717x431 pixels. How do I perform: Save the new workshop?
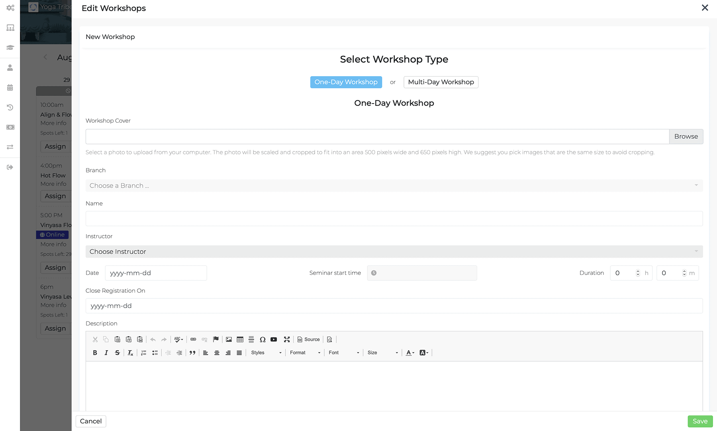click(x=700, y=421)
